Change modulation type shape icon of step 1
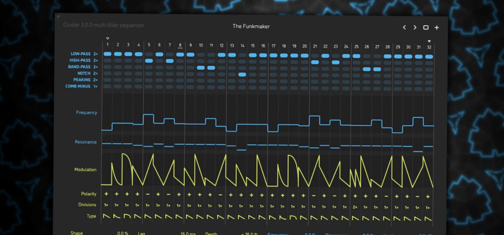Screen dimensions: 504x235 pyautogui.click(x=106, y=216)
